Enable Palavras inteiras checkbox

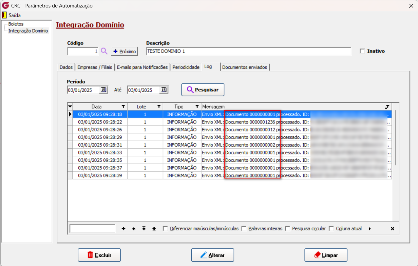point(244,229)
